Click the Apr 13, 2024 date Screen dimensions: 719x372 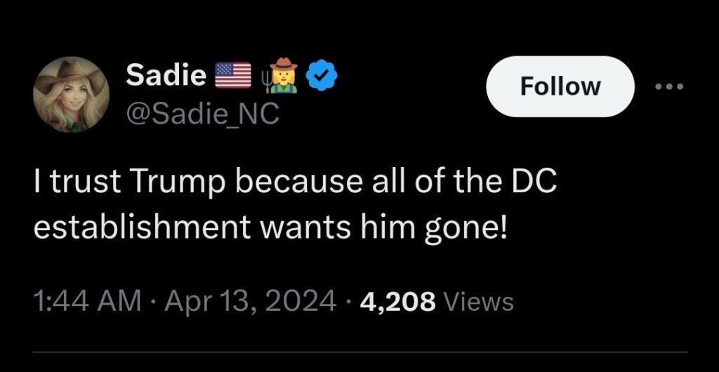click(251, 301)
